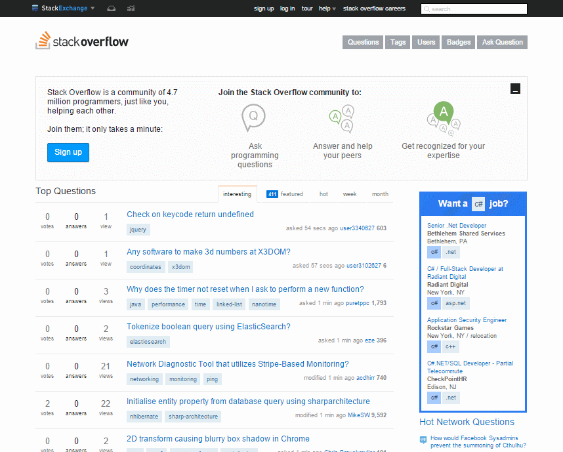This screenshot has width=563, height=452.
Task: Click the asp.net job tag
Action: click(455, 303)
